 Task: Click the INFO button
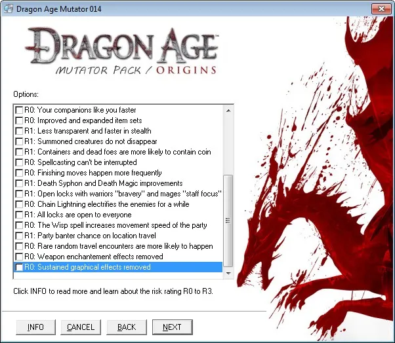pos(35,327)
